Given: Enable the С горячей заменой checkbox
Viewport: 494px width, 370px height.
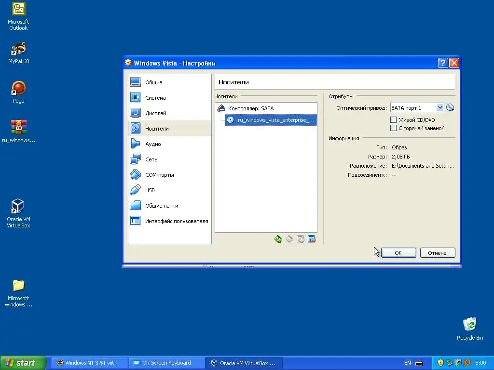Looking at the screenshot, I should pyautogui.click(x=394, y=128).
